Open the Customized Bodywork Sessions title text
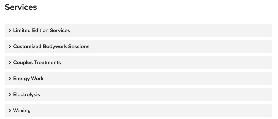 (51, 46)
